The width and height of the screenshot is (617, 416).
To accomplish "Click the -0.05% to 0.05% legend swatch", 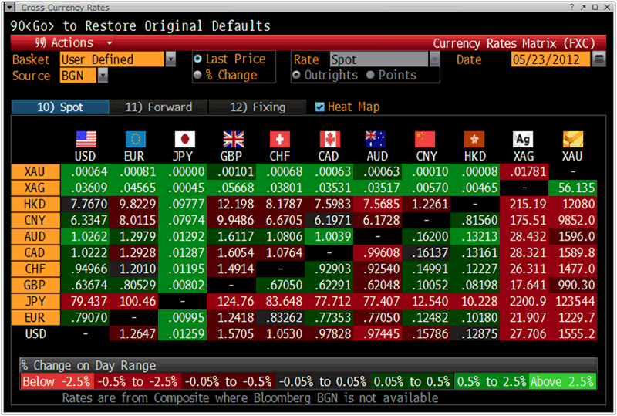I will (x=322, y=381).
